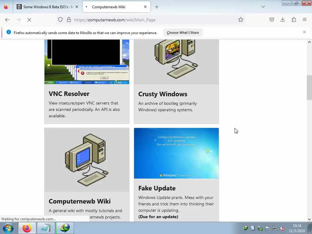
Task: Close the Computernewb Wiki tab
Action: 145,7
